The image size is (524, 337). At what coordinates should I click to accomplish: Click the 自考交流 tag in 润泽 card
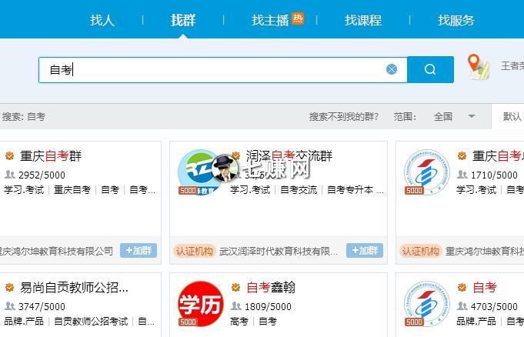299,190
